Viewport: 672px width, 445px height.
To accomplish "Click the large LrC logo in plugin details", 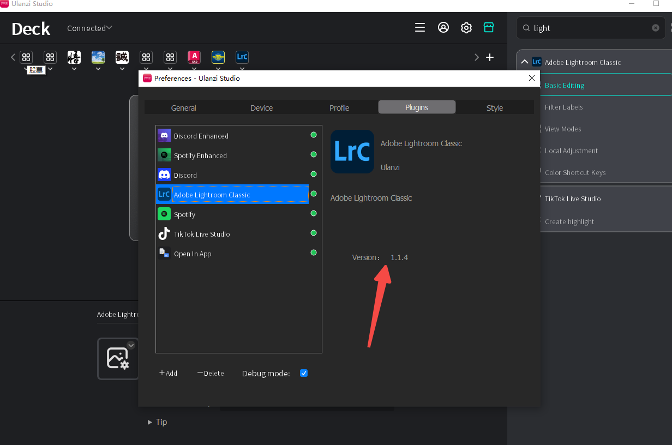I will (352, 152).
